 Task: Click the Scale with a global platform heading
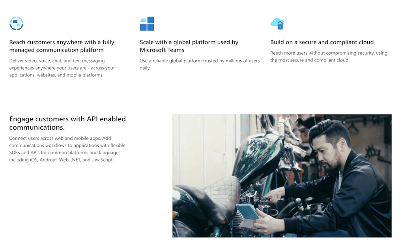coord(189,46)
